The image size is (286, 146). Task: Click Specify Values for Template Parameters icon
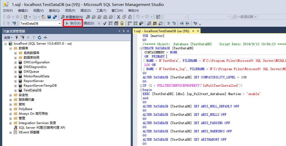pos(195,23)
